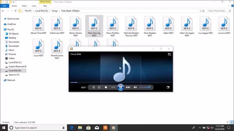Viewport: 234px width, 131px height.
Task: Select Gator INST mp3 file
Action: [x=168, y=25]
